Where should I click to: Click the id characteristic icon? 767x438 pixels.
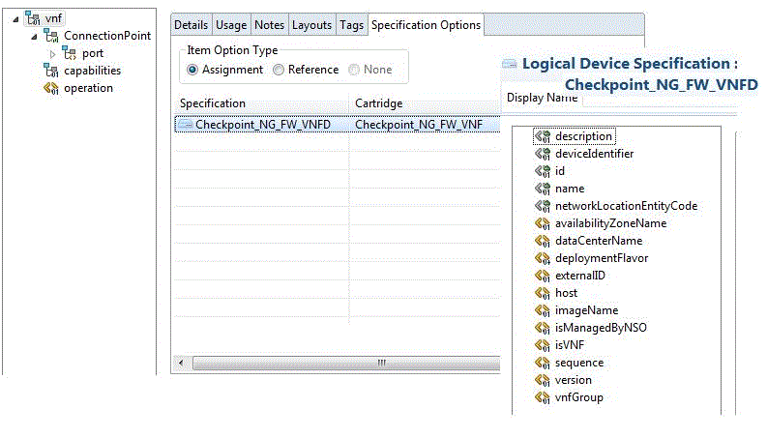[x=543, y=171]
